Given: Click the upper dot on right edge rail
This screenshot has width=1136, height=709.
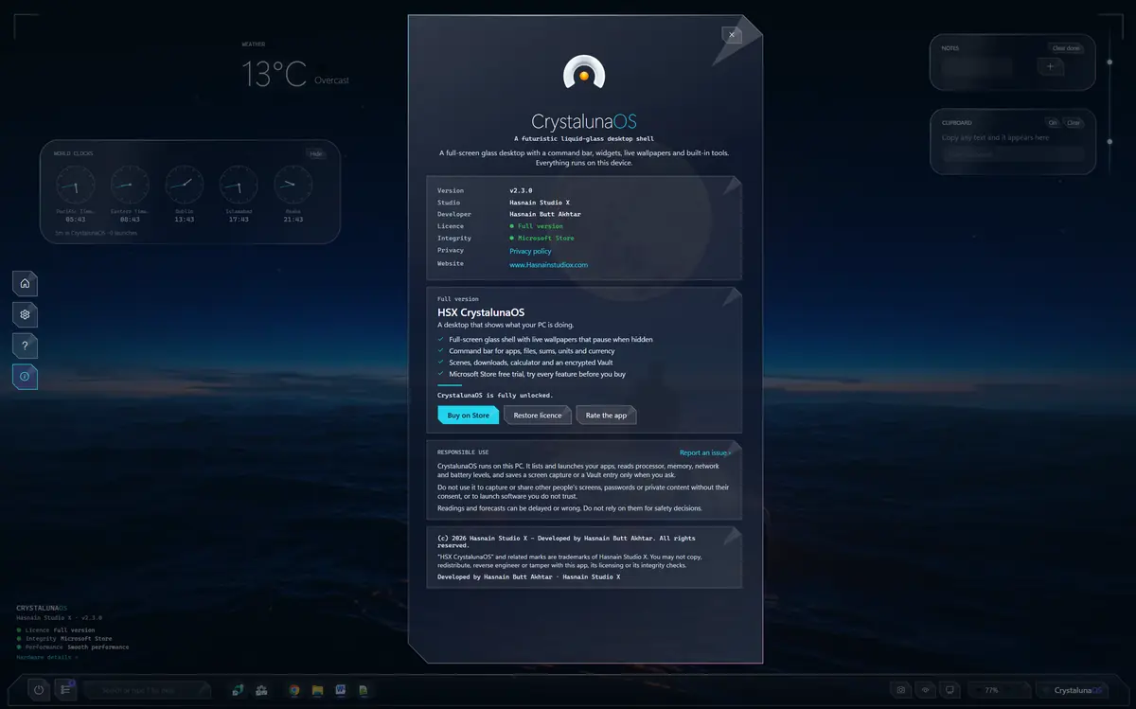Looking at the screenshot, I should (x=1109, y=62).
